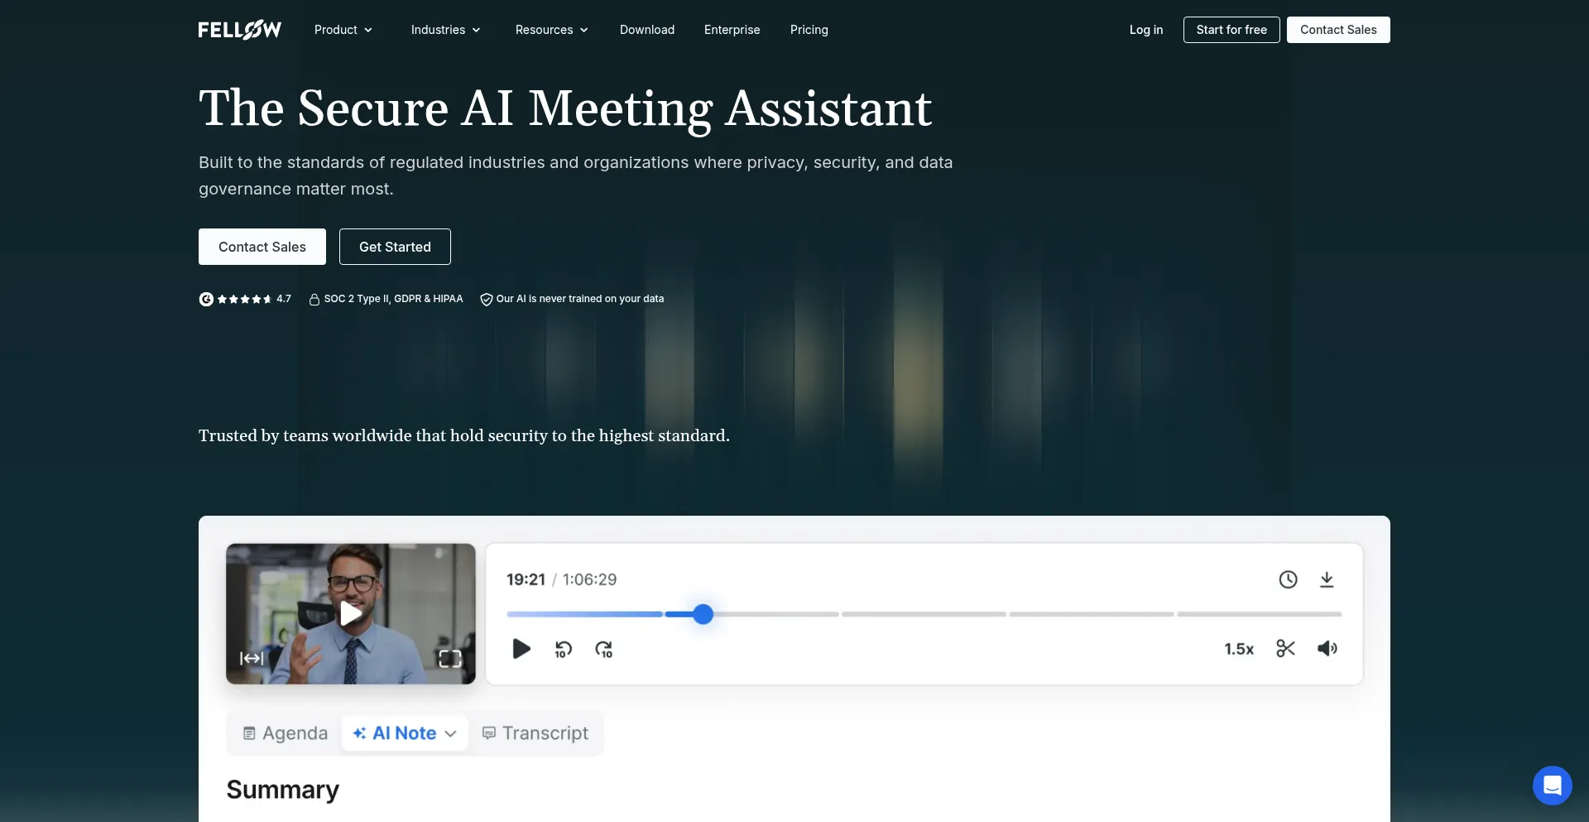Navigate to the Pricing page
The height and width of the screenshot is (822, 1589).
coord(809,30)
